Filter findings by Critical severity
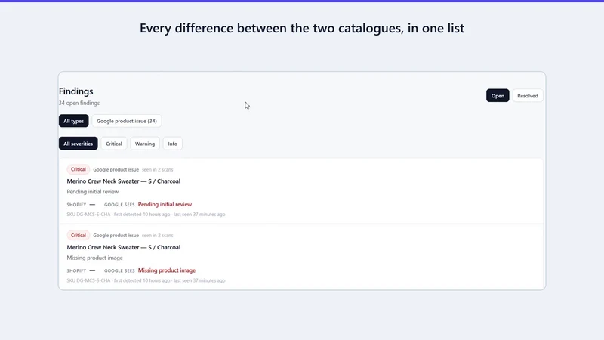 pos(114,144)
